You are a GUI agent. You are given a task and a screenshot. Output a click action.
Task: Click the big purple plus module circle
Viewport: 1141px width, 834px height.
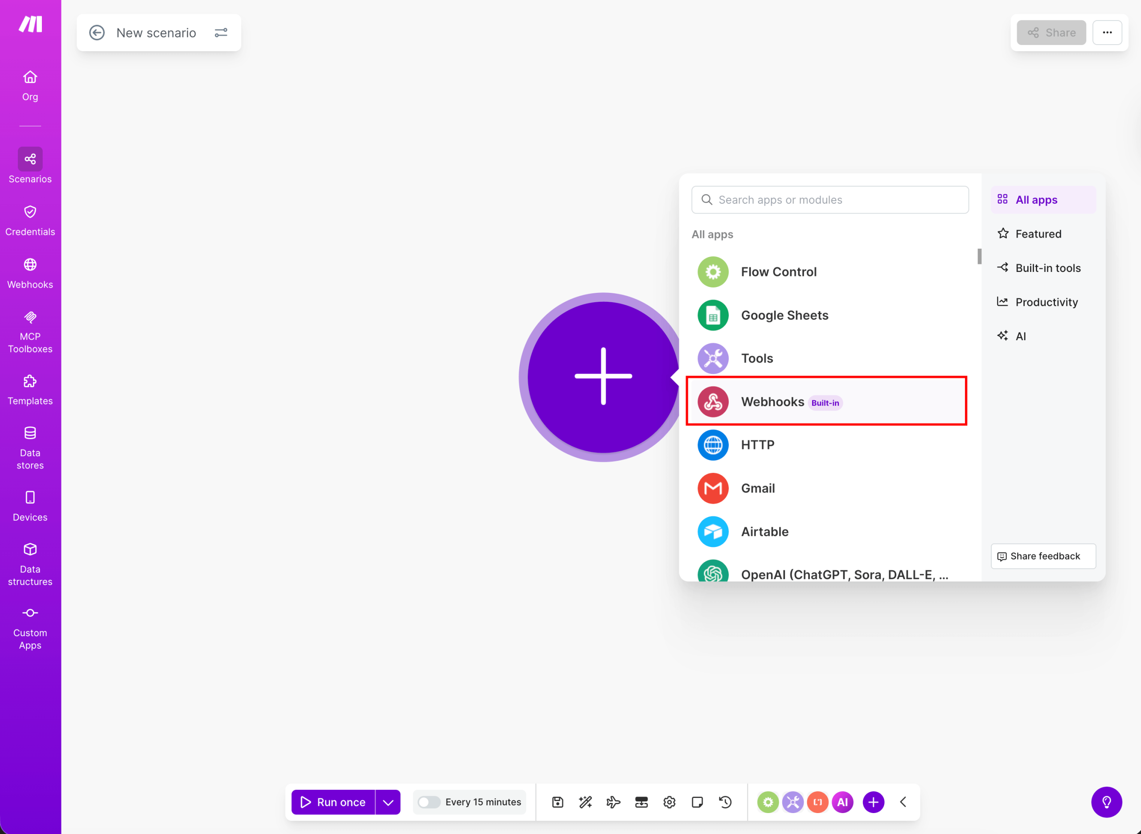[x=603, y=377]
